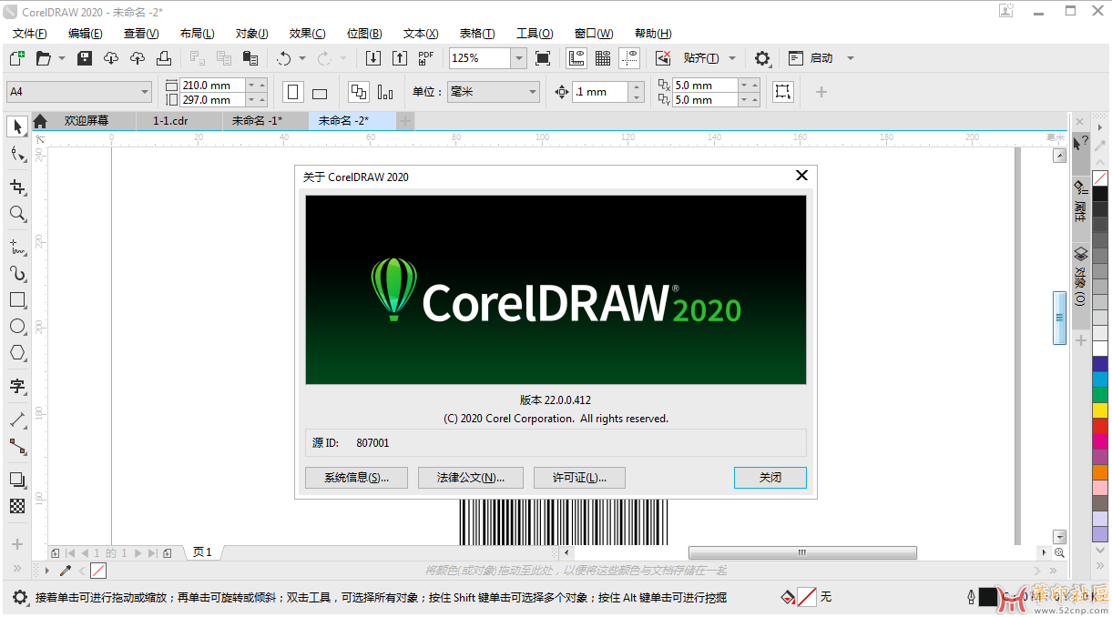Select Landscape page orientation
Screen dimensions: 1112x617
[x=320, y=93]
